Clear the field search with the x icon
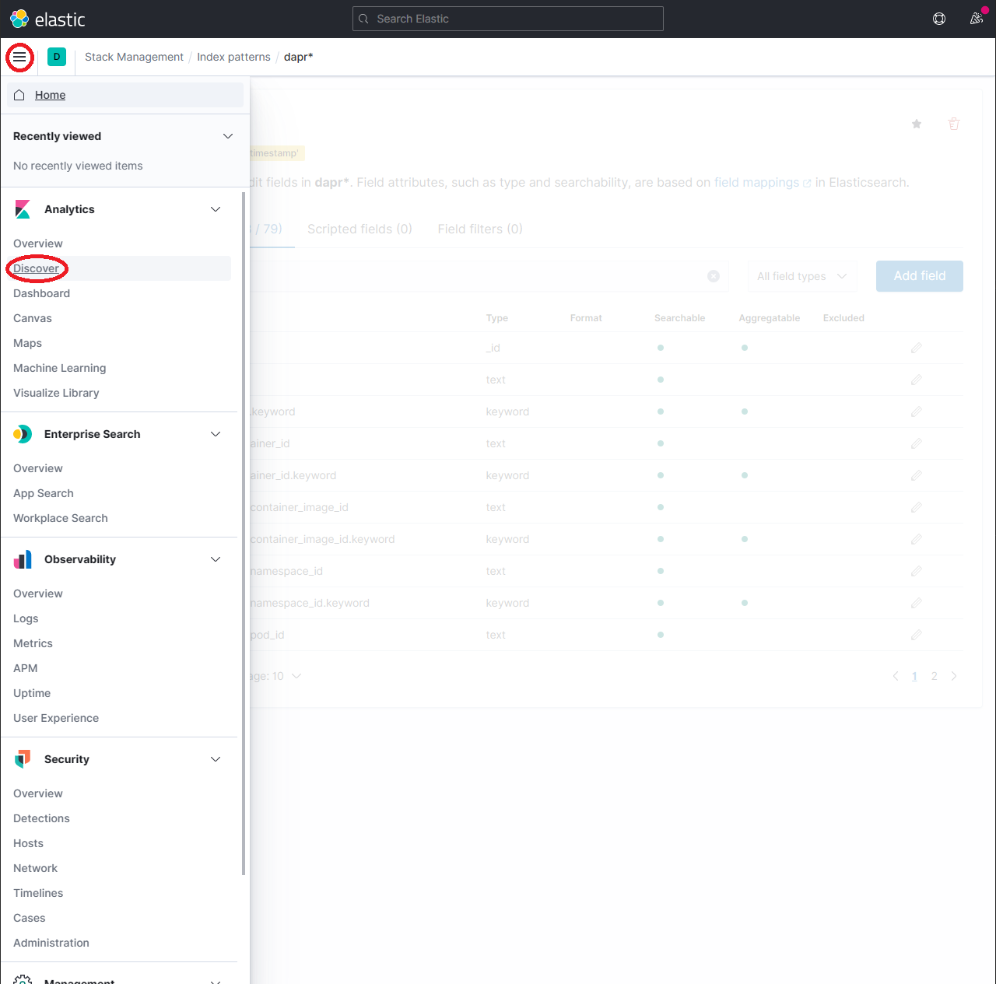 [x=714, y=276]
